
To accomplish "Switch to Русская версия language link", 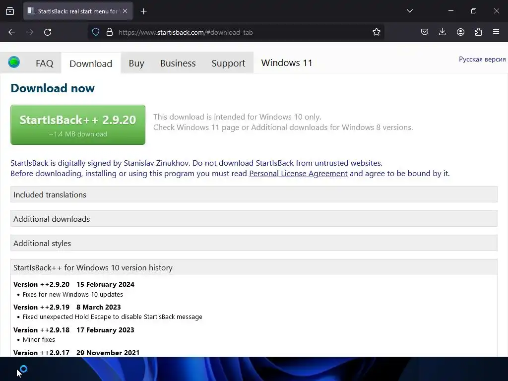I will (482, 60).
